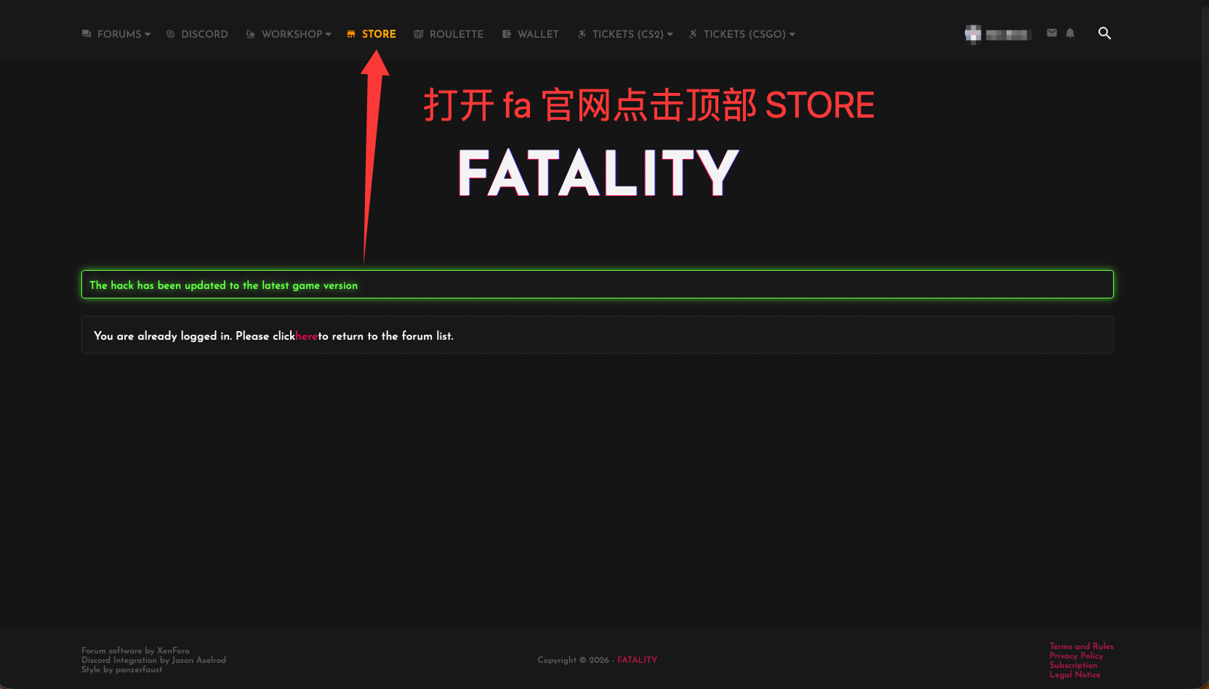Click the user avatar in the top right
1209x689 pixels.
(x=972, y=33)
